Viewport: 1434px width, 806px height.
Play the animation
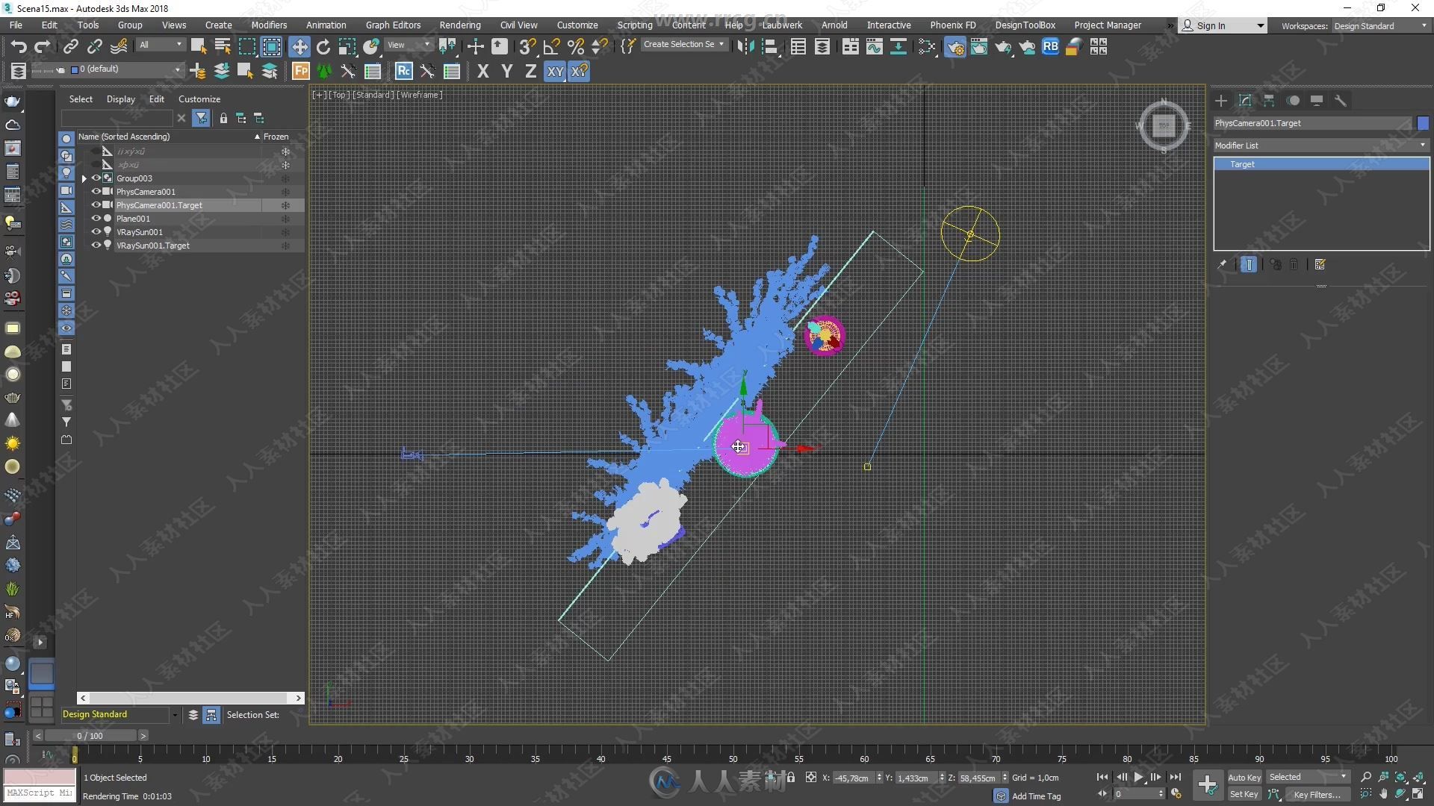[1138, 777]
